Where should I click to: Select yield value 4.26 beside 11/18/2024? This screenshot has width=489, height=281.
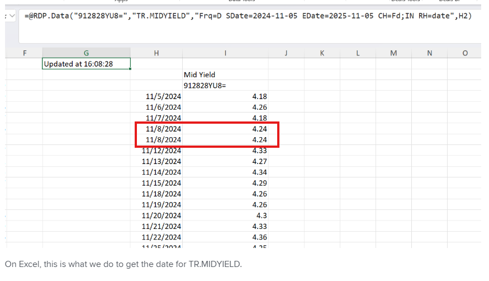coord(225,194)
